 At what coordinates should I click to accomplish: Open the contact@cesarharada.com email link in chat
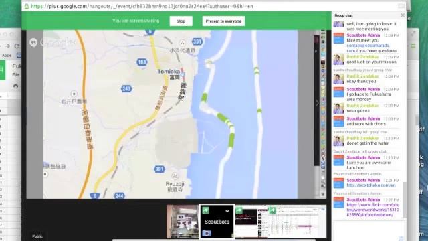[368, 48]
